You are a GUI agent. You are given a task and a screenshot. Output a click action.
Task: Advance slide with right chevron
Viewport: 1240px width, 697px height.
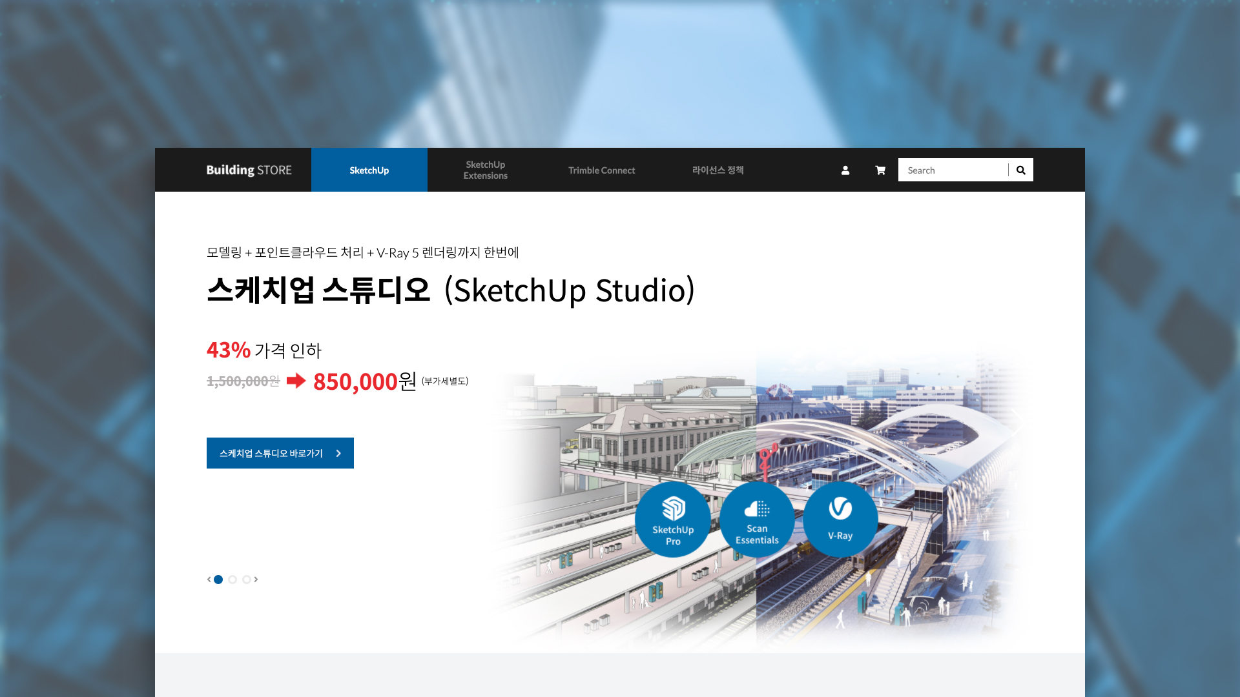coord(256,580)
